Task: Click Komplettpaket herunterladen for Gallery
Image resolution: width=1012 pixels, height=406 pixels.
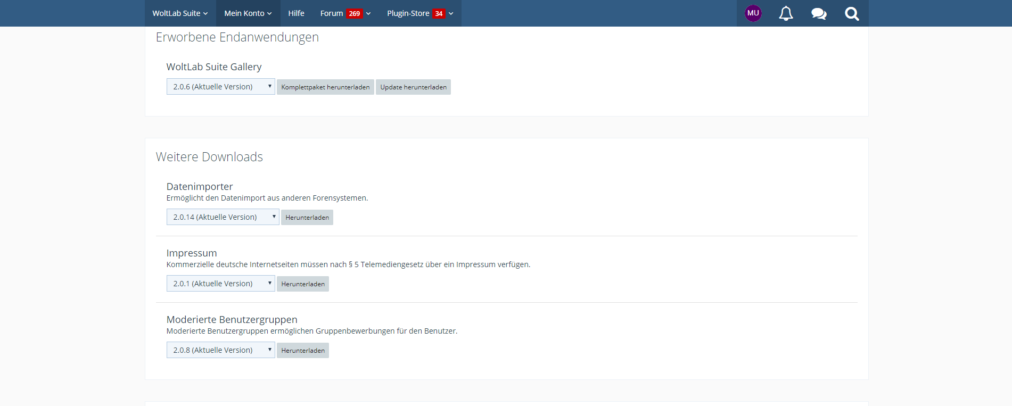Action: tap(325, 87)
